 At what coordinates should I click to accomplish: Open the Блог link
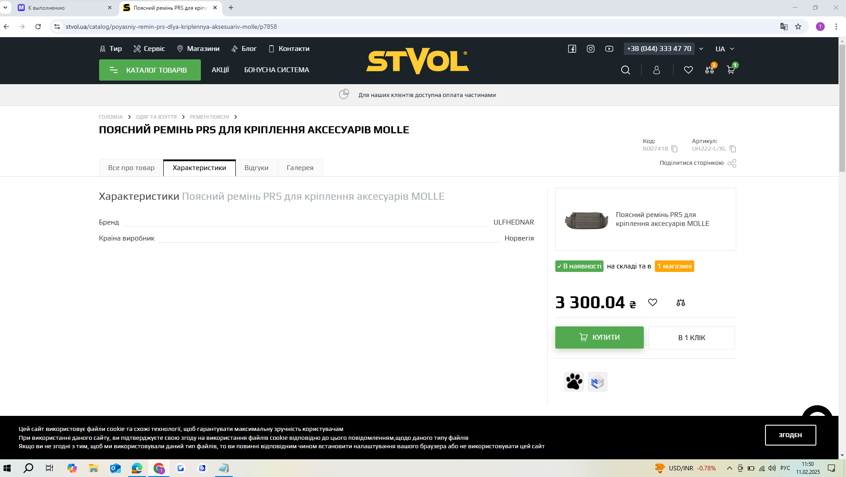pos(244,49)
